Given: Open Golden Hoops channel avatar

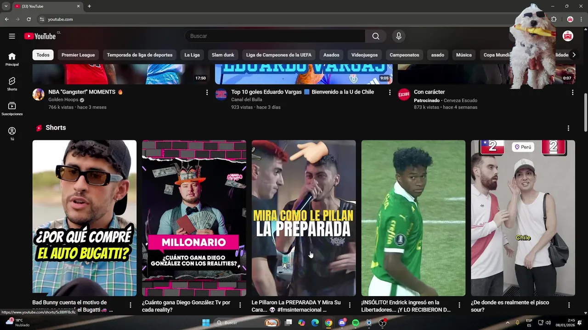Looking at the screenshot, I should pyautogui.click(x=39, y=95).
